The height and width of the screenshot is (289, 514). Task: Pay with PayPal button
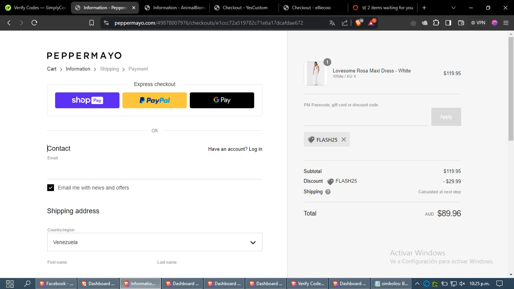pyautogui.click(x=155, y=100)
